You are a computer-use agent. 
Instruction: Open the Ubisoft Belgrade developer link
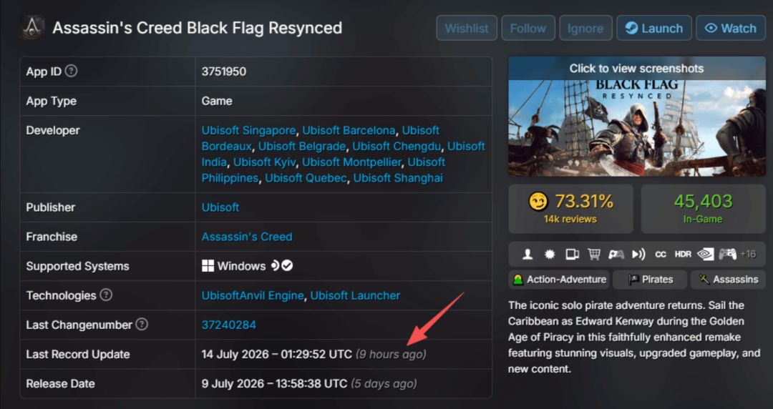[x=302, y=147]
